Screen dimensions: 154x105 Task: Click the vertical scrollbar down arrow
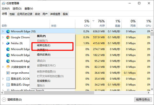pyautogui.click(x=152, y=89)
